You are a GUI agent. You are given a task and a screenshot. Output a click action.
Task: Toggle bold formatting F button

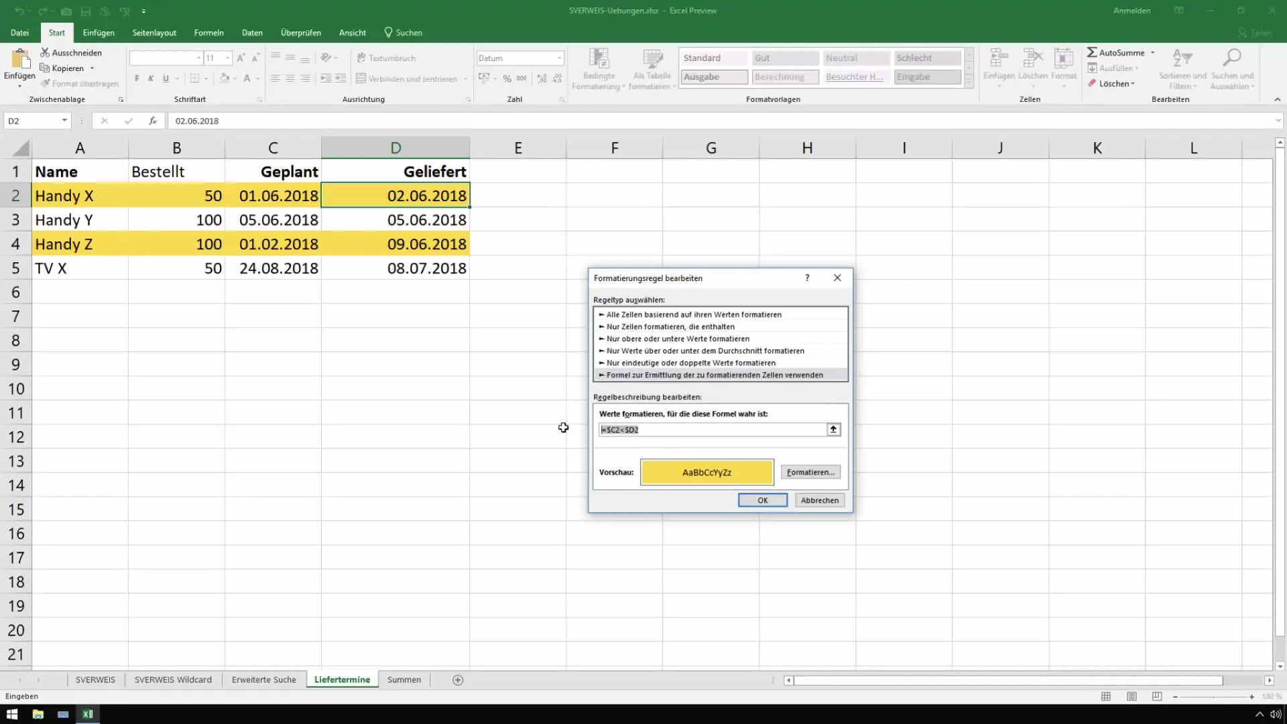point(137,78)
